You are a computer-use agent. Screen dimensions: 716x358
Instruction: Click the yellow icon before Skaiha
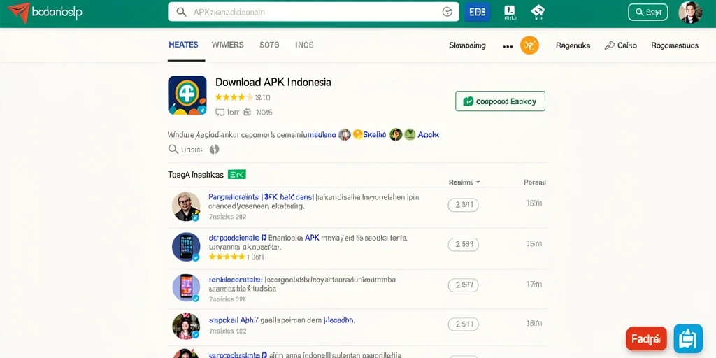[357, 134]
